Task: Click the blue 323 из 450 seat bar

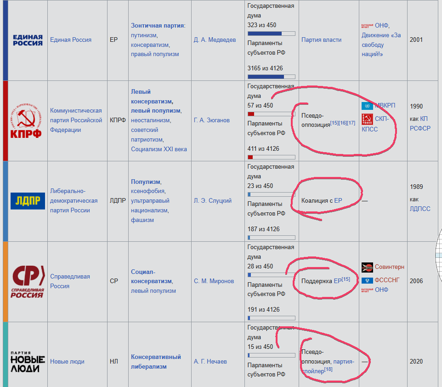Action: (271, 34)
